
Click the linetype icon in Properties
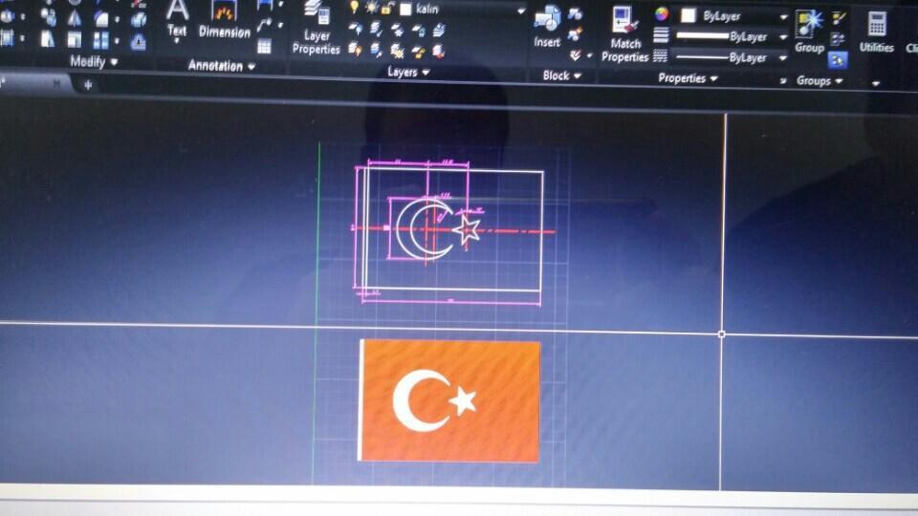[660, 55]
